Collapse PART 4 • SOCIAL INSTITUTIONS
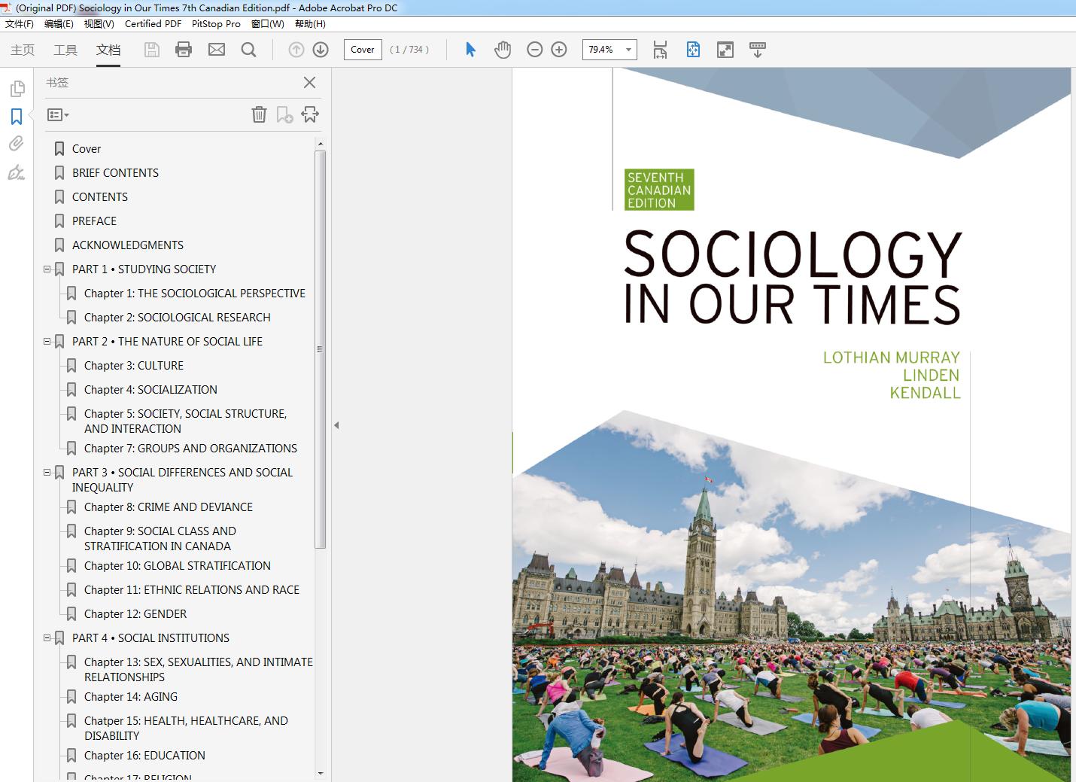This screenshot has height=782, width=1076. click(47, 637)
